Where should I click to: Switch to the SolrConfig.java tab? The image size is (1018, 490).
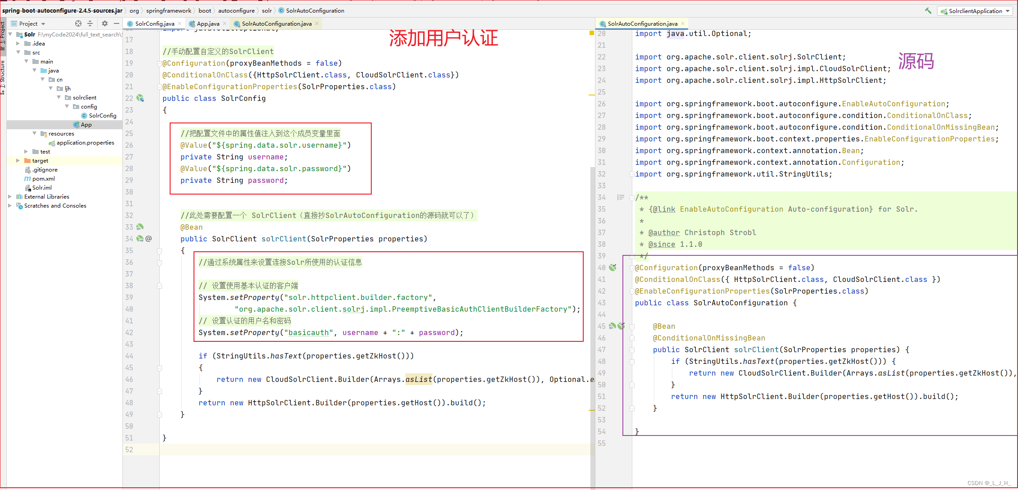coord(154,23)
